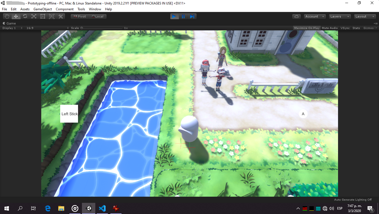Open File Explorer from the taskbar
The image size is (379, 214).
point(61,208)
